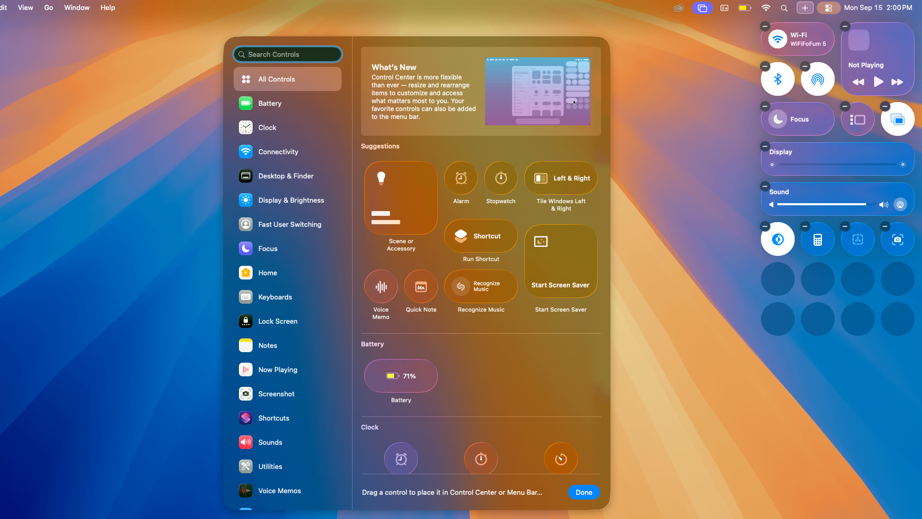Viewport: 922px width, 519px height.
Task: Select the All Controls sidebar item
Action: click(x=287, y=79)
